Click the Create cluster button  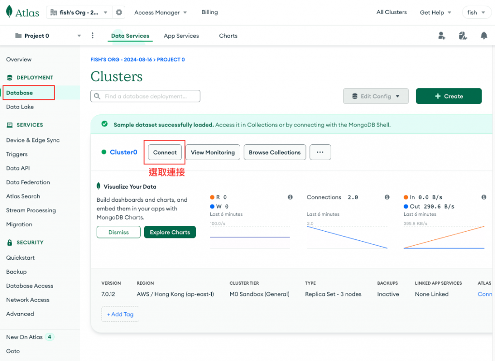click(x=449, y=96)
